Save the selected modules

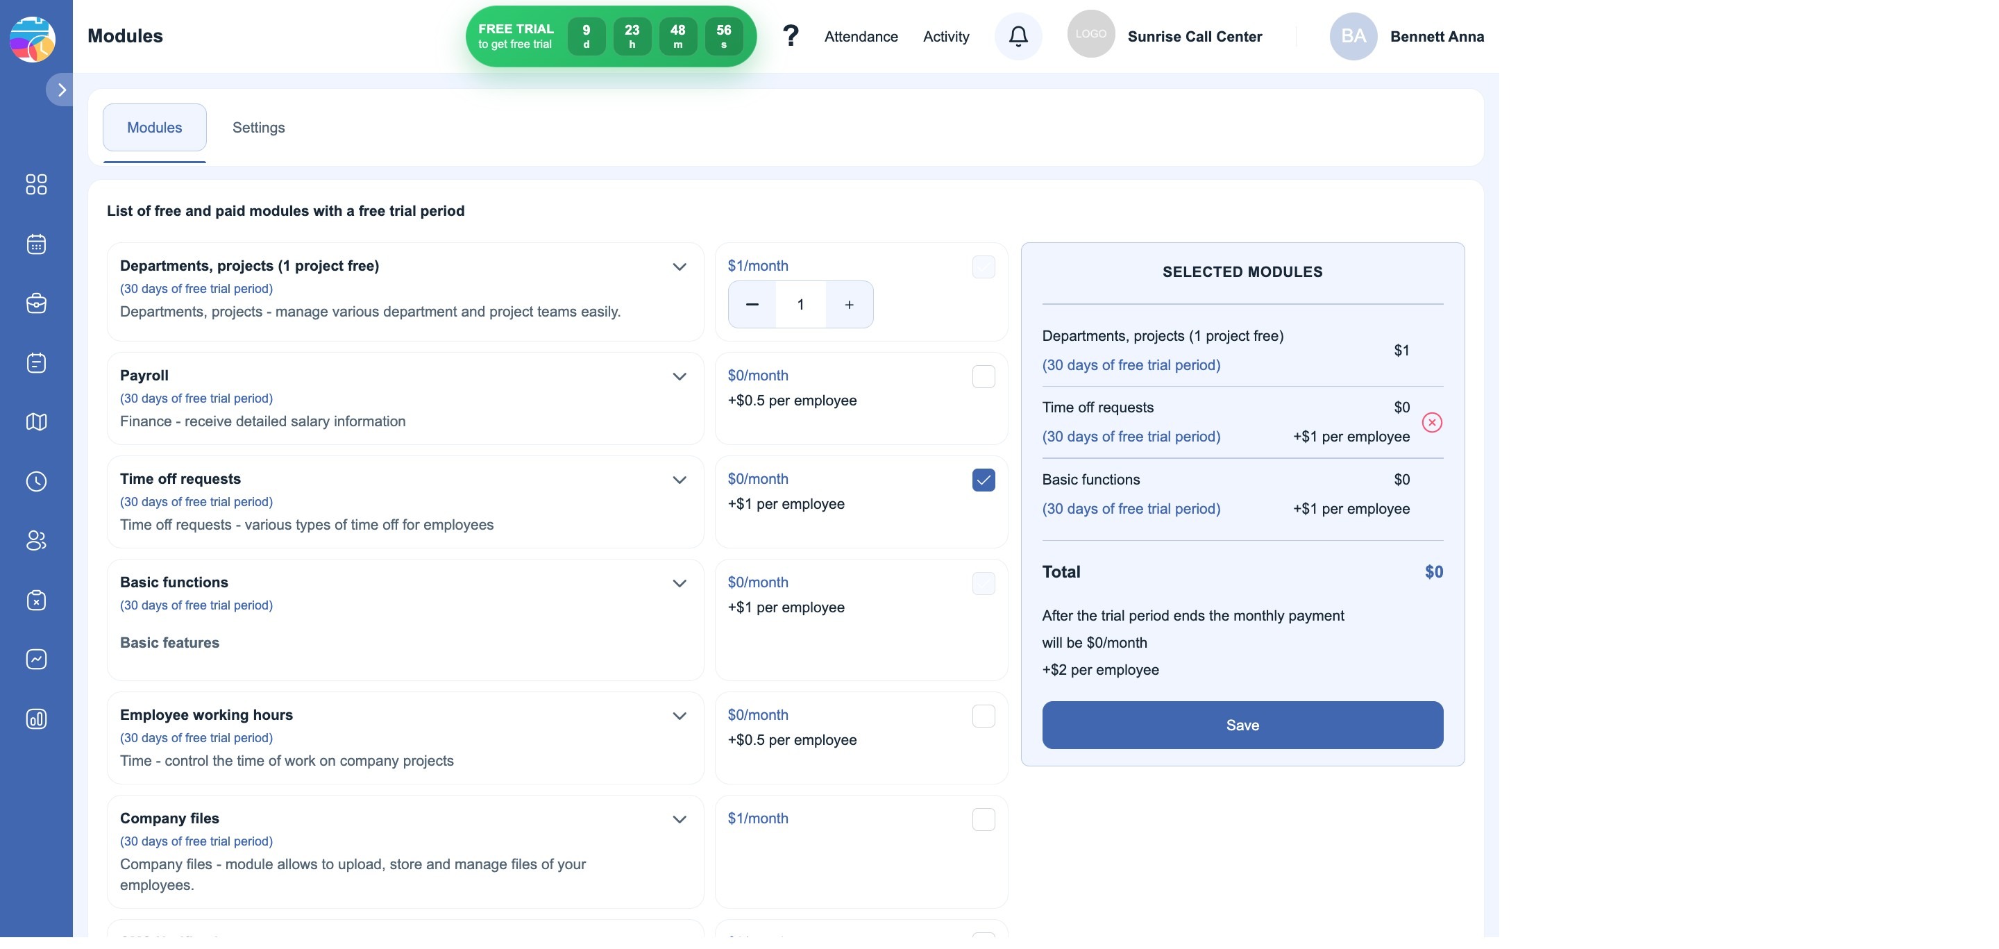pos(1243,726)
